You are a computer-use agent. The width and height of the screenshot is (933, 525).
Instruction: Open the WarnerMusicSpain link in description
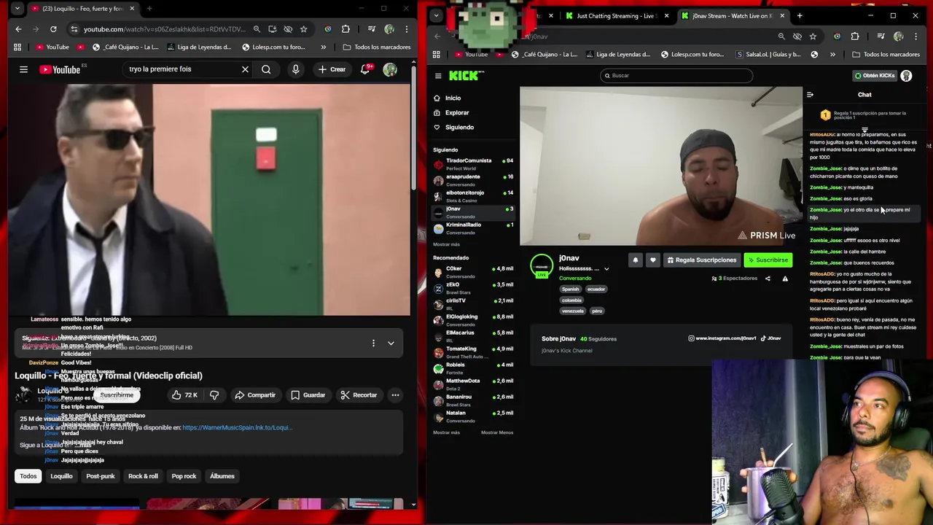tap(237, 428)
